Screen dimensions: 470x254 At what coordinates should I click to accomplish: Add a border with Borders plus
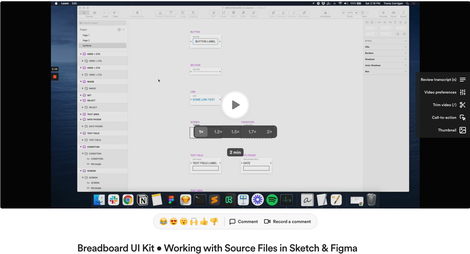(x=405, y=53)
